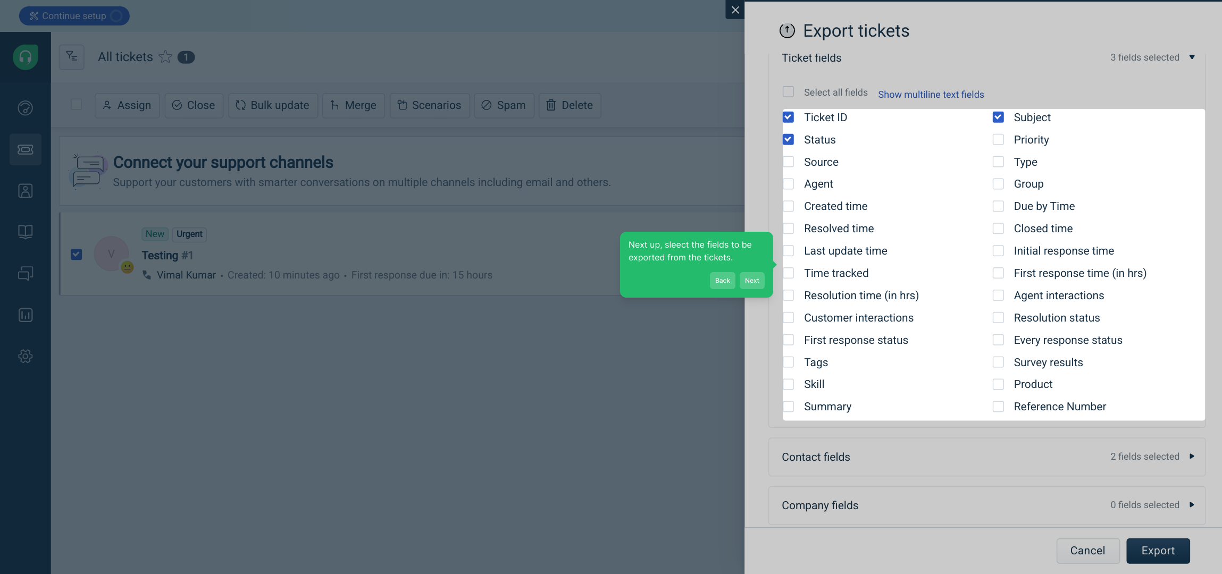Open the dashboard icon in sidebar
The image size is (1222, 574).
tap(26, 108)
